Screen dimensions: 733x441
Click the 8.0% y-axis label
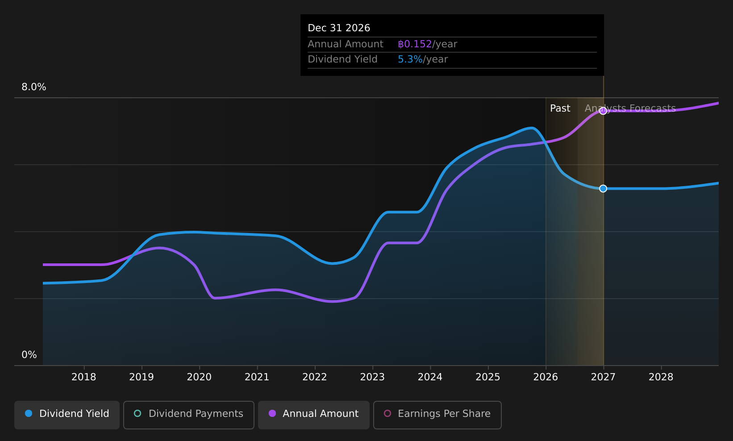point(34,87)
